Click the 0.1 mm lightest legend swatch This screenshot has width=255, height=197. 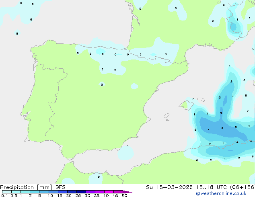pos(7,192)
